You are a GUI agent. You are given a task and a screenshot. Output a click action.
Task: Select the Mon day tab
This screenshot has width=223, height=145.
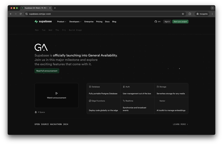(37, 30)
